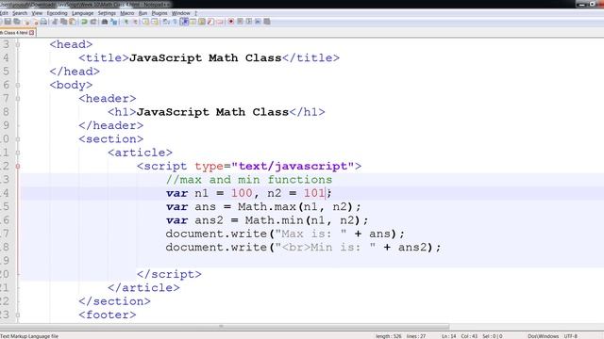Viewport: 604px width, 339px height.
Task: Place cursor in 'var n1 = 100, n2 = 101' line
Action: click(248, 193)
